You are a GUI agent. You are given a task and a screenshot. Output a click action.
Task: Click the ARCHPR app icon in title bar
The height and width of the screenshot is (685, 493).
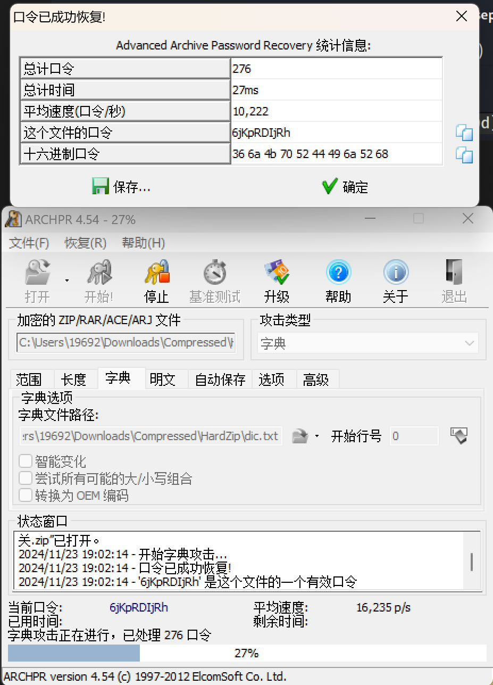click(x=13, y=219)
